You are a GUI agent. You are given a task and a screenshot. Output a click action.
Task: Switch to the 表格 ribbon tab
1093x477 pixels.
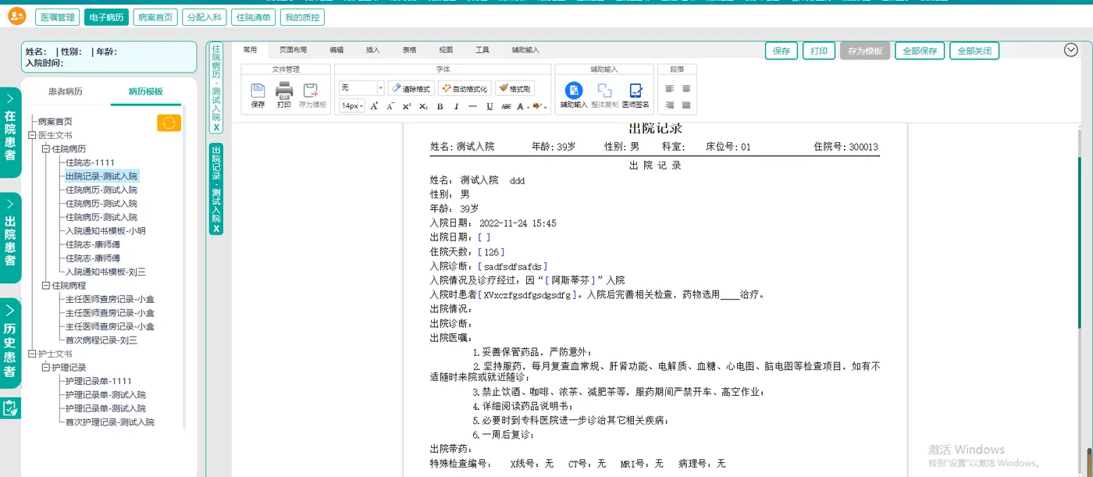[x=409, y=49]
